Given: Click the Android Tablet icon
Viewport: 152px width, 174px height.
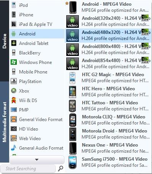Looking at the screenshot, I should point(14,43).
